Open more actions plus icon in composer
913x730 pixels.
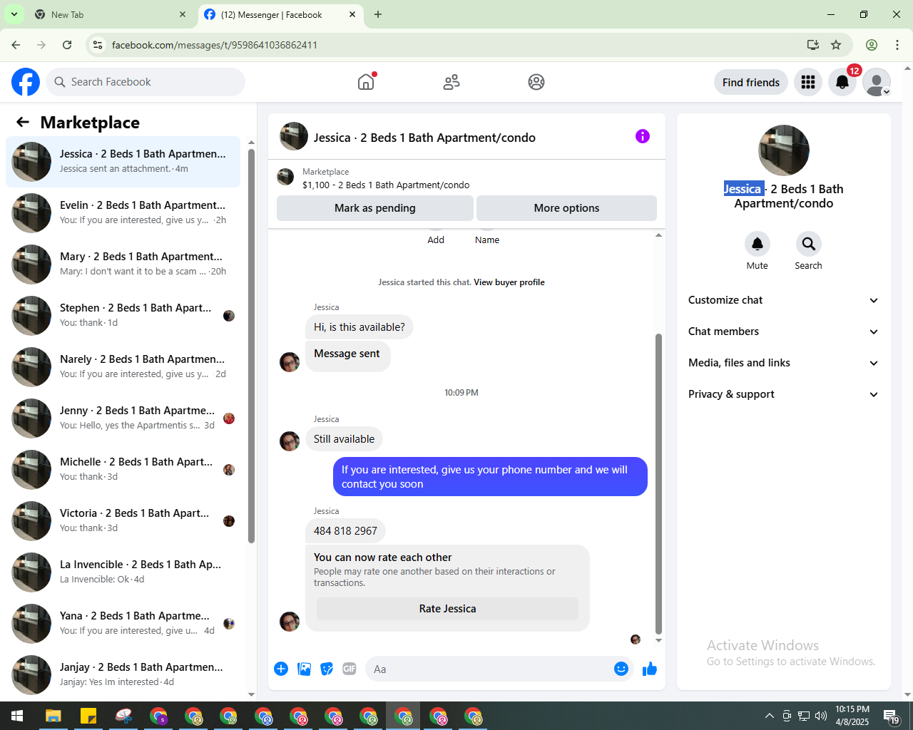tap(281, 669)
